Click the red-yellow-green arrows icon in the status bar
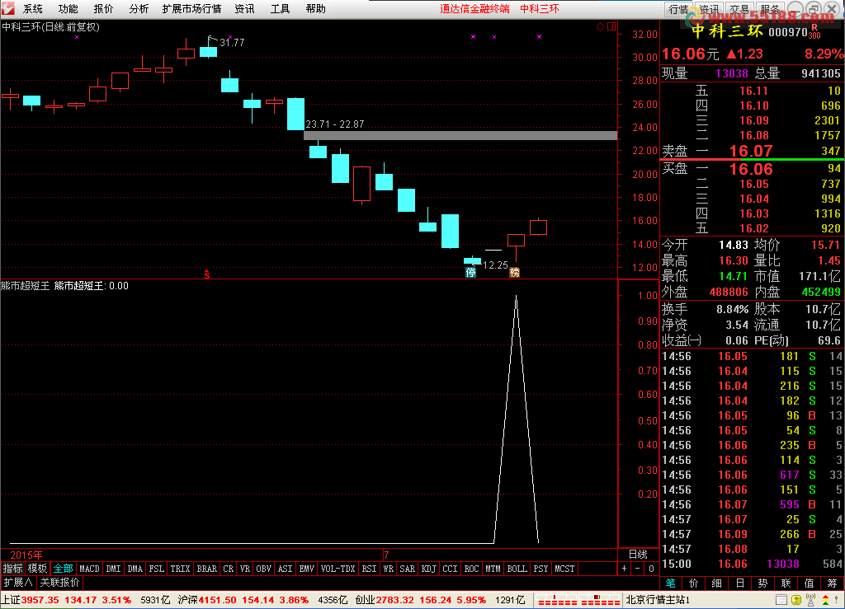The width and height of the screenshot is (845, 609). point(825,600)
